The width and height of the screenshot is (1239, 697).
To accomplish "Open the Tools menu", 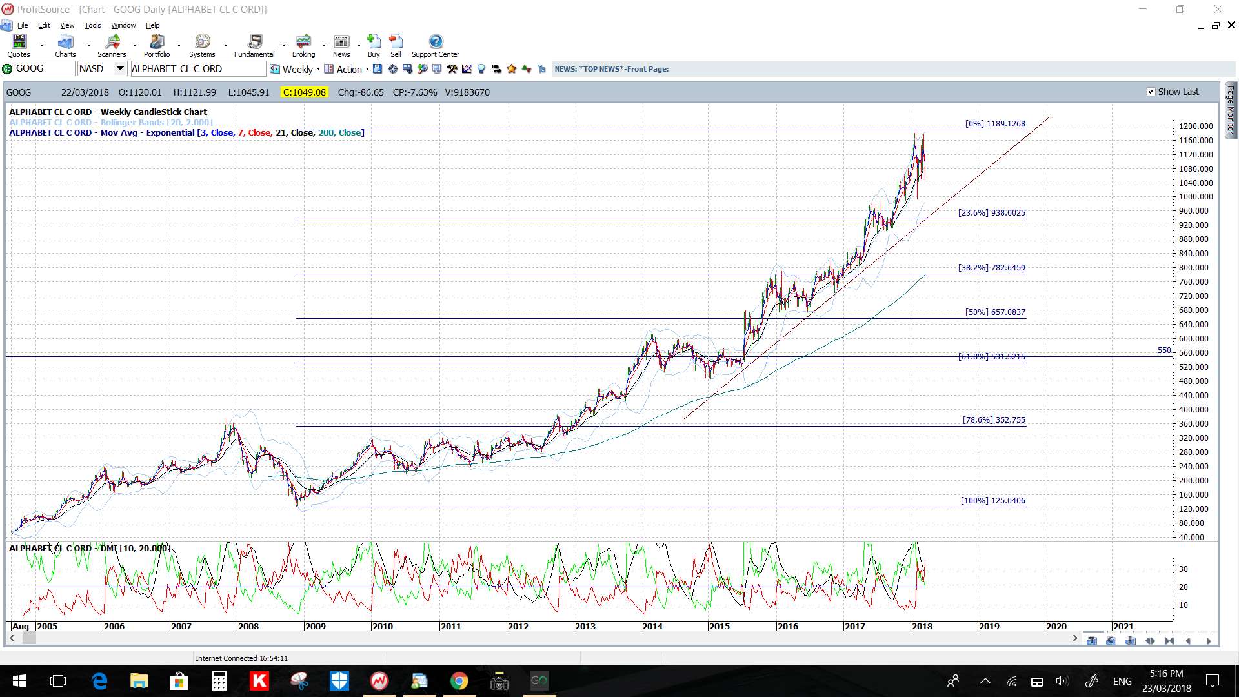I will pos(93,25).
